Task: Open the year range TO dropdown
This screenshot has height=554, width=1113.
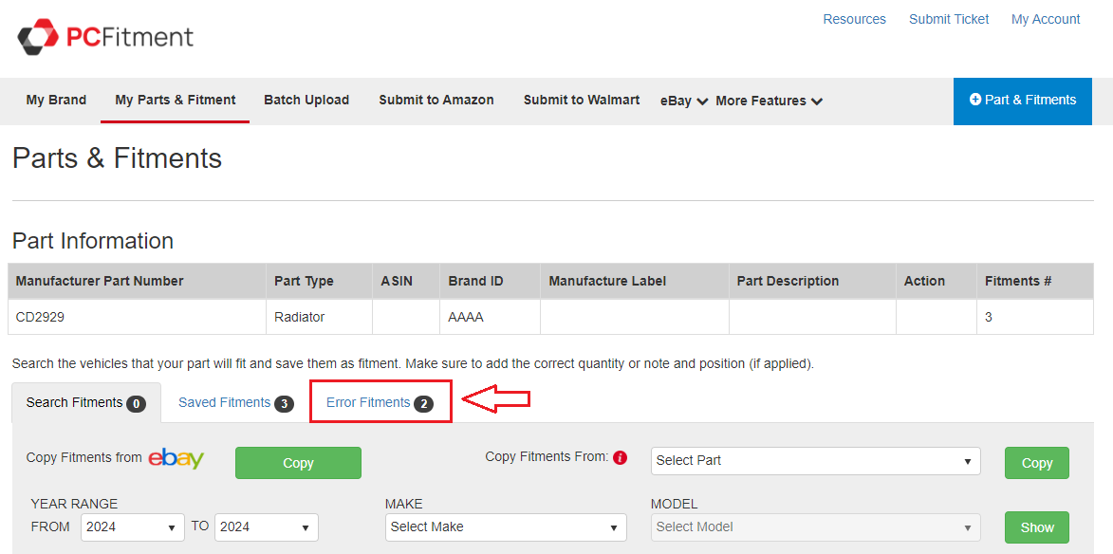Action: (267, 527)
